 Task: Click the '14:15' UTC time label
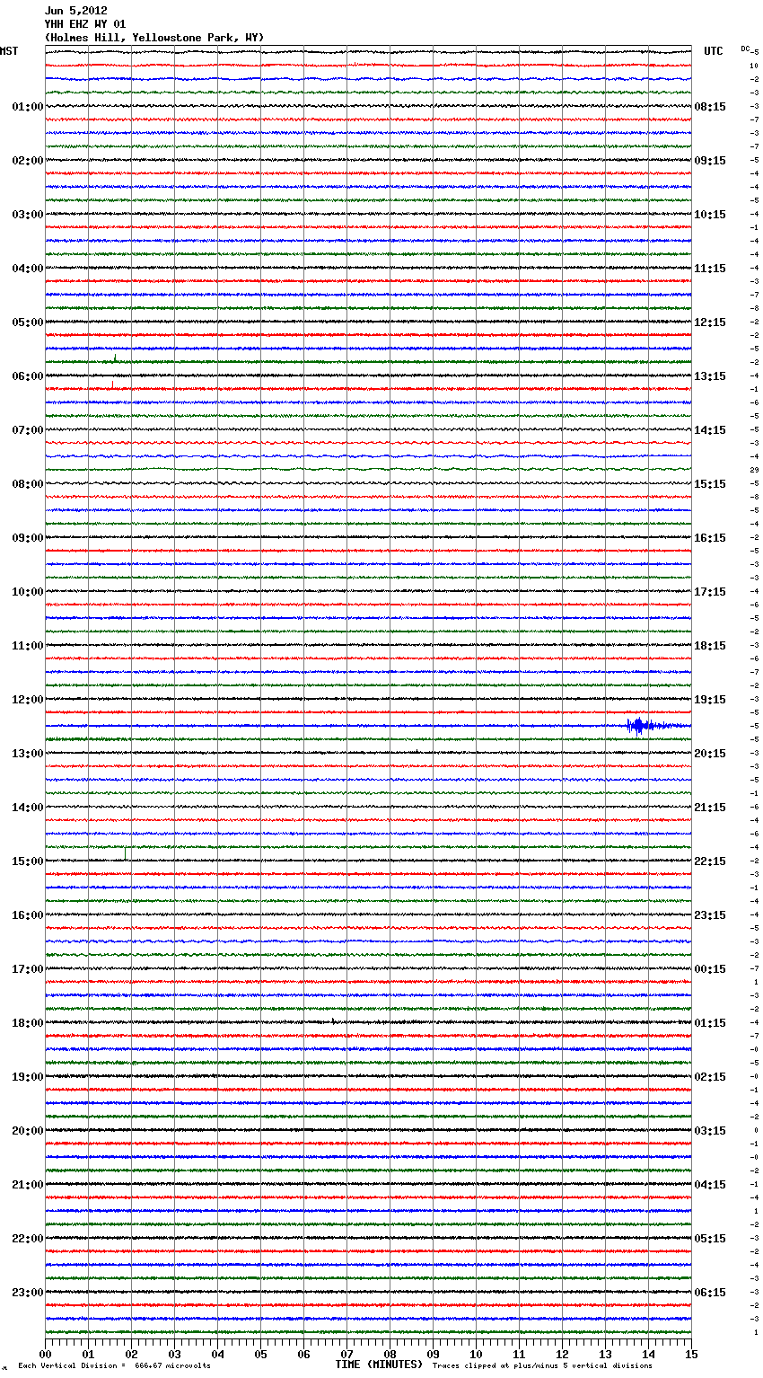pyautogui.click(x=710, y=429)
